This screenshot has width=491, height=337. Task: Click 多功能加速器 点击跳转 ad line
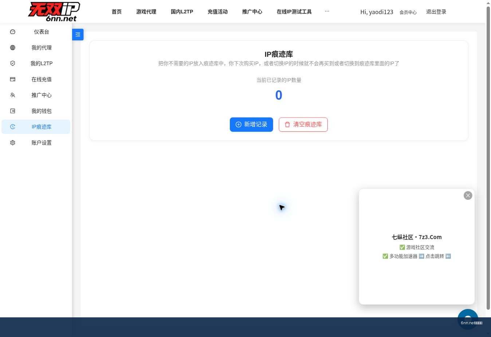[417, 256]
